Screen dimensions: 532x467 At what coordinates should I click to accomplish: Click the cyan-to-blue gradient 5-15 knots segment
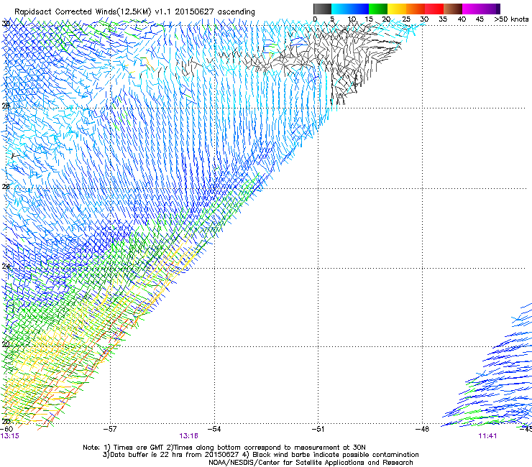350,9
